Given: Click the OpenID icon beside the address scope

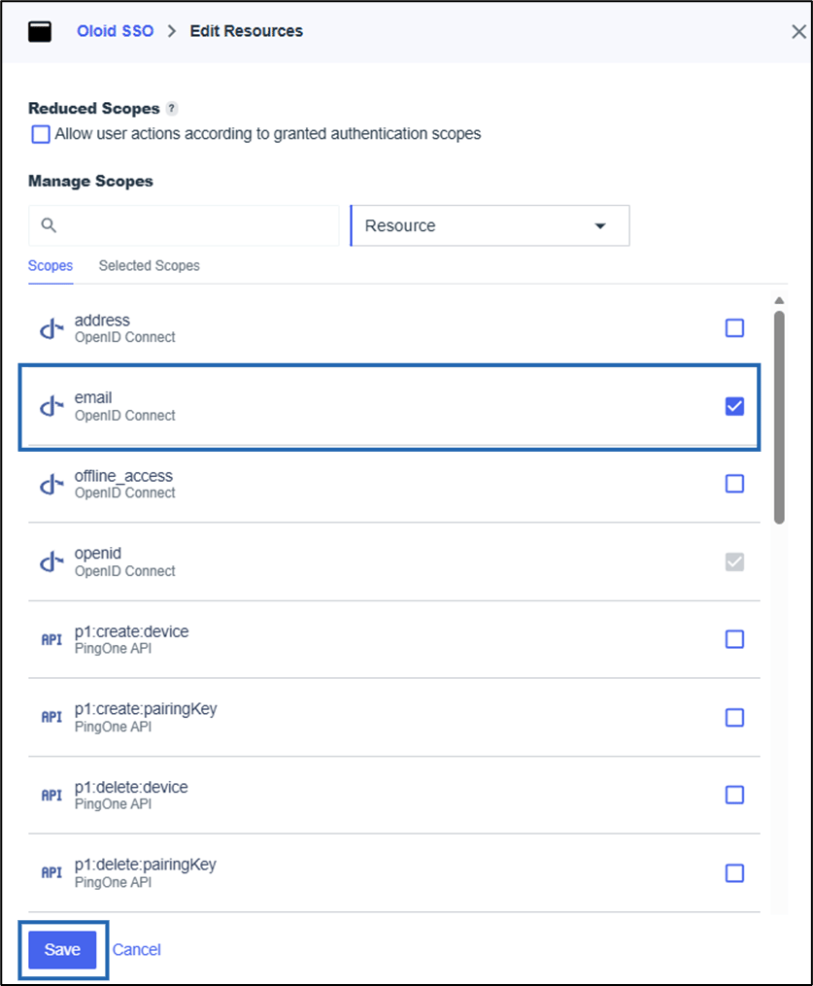Looking at the screenshot, I should (51, 329).
